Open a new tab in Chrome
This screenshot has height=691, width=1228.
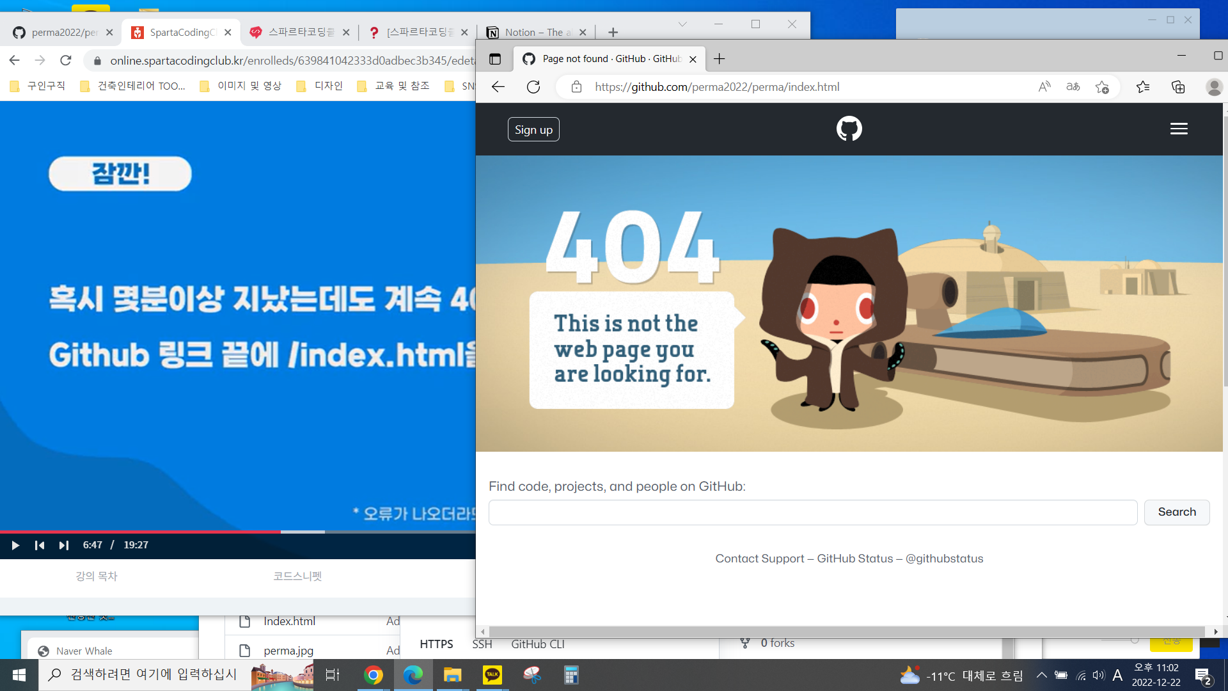point(613,32)
